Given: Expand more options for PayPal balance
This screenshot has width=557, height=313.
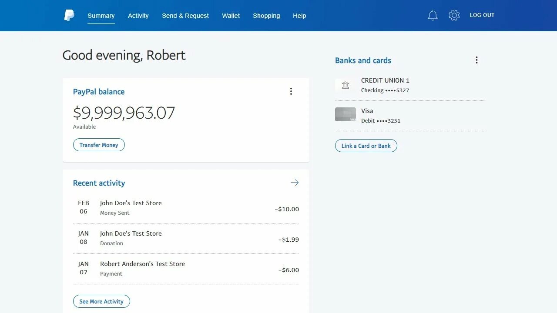Looking at the screenshot, I should [x=291, y=91].
